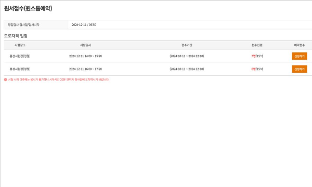Click the registration period in the 14:00 row
The image size is (312, 187).
coord(187,56)
